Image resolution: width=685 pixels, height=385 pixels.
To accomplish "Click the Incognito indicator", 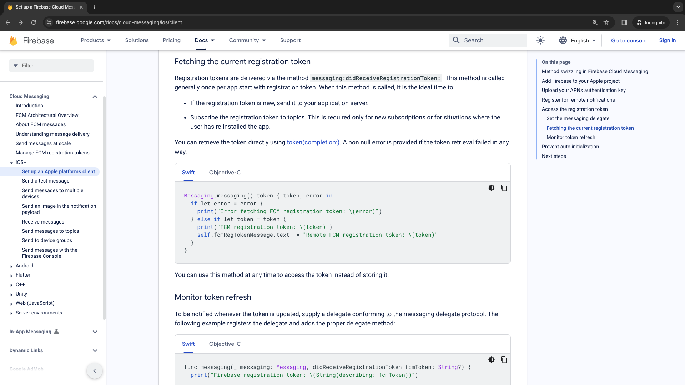I will pos(651,22).
